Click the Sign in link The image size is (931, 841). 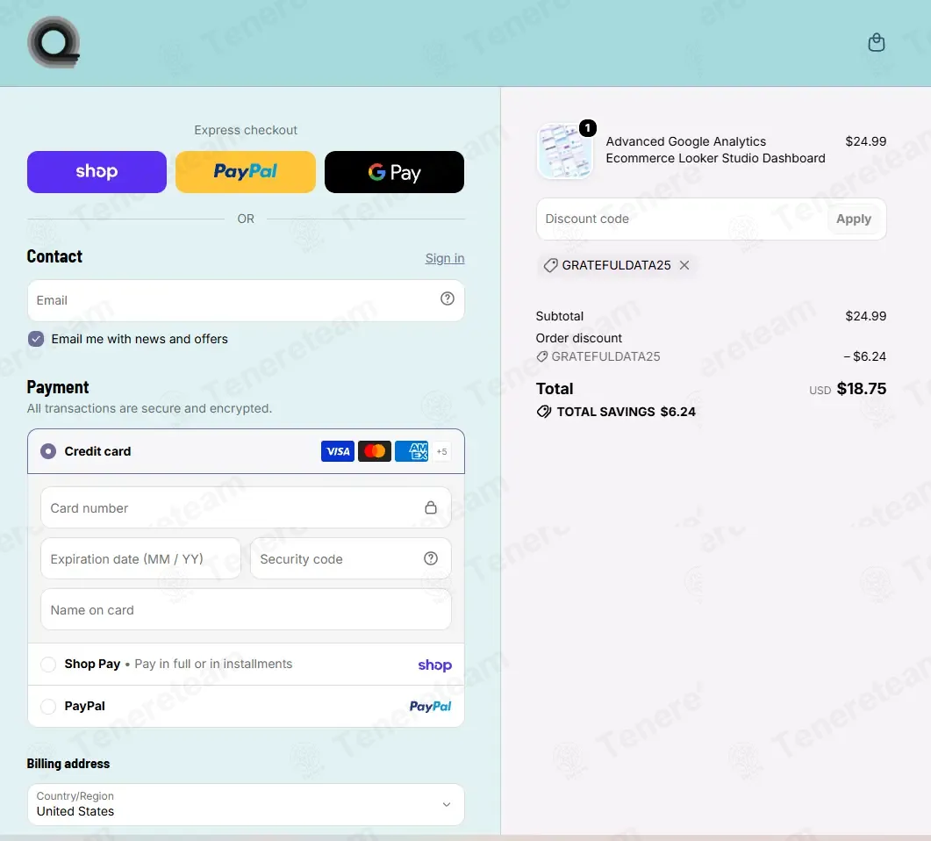(x=445, y=258)
